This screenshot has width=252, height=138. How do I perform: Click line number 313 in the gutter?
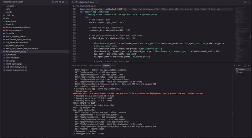click(x=74, y=9)
